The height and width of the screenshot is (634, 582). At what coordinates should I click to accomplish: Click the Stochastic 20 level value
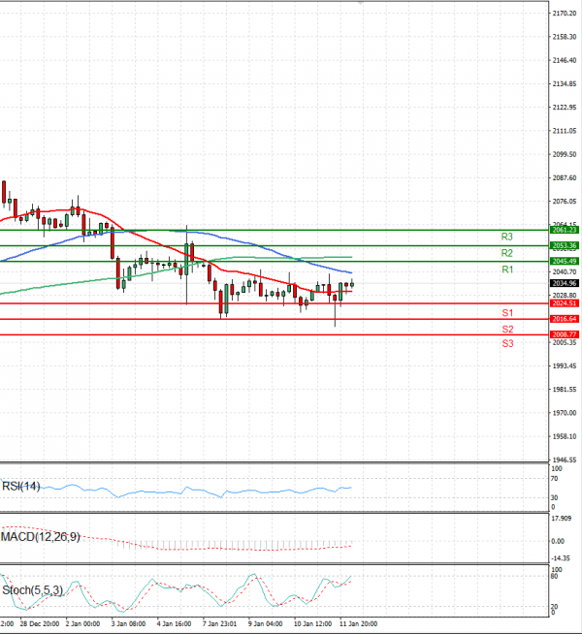555,607
